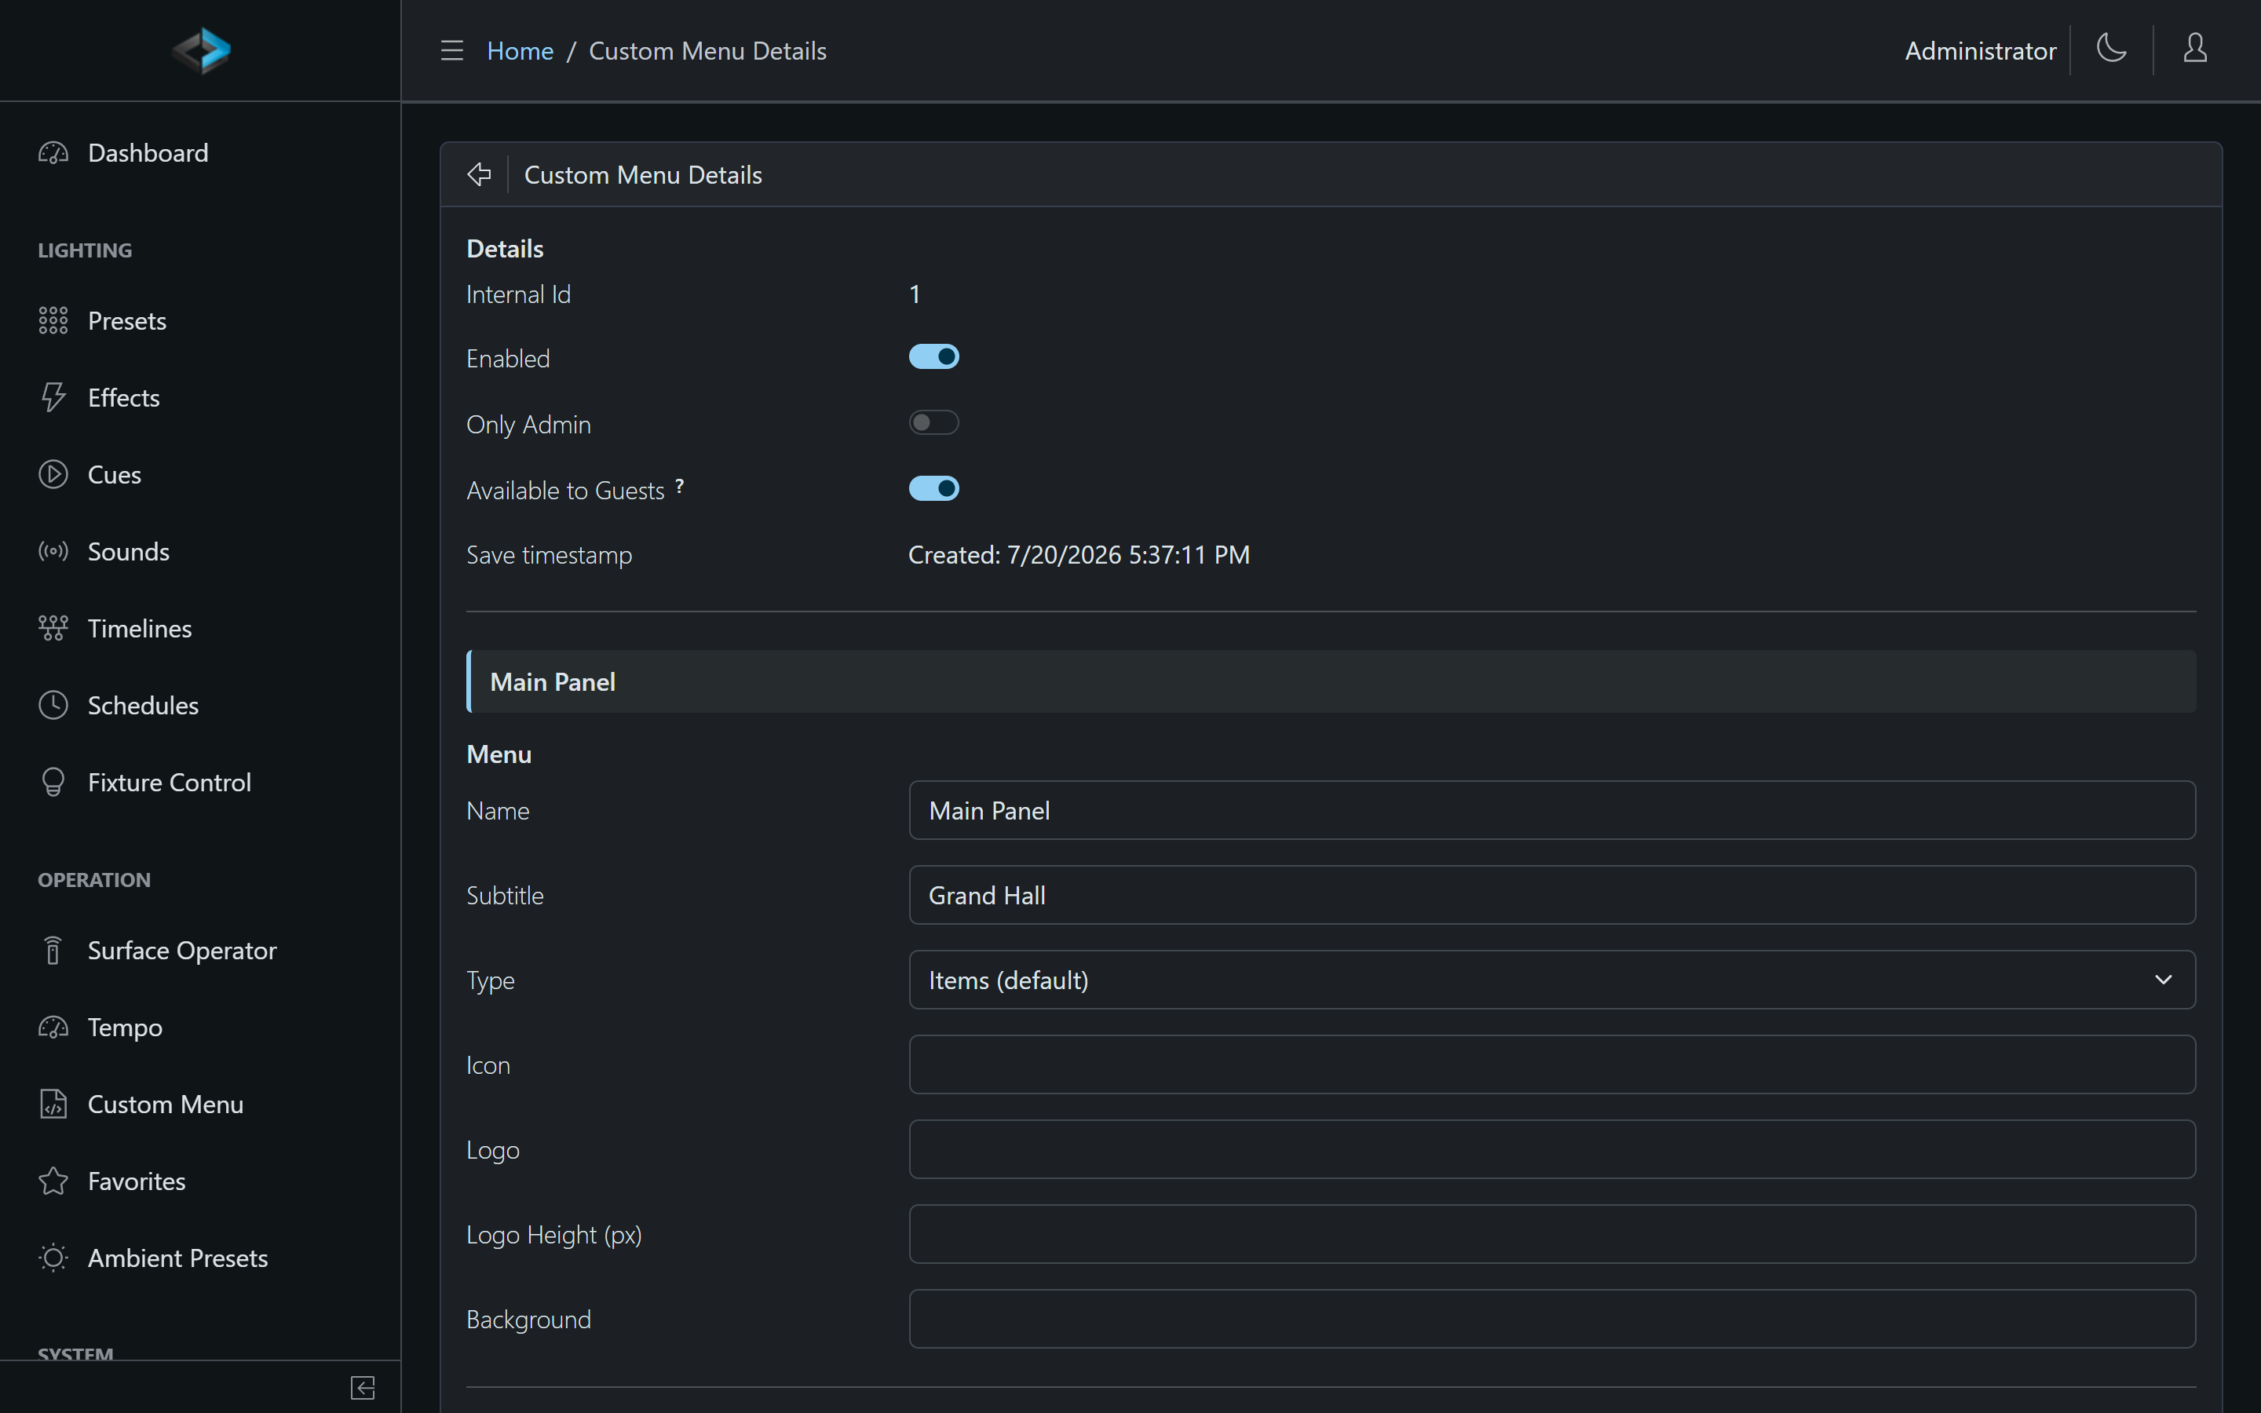Click the Fixture Control bulb icon

click(x=53, y=782)
